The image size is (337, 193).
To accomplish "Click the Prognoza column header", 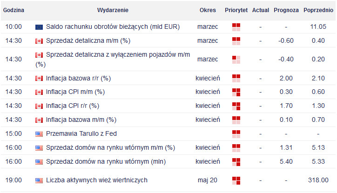I will point(286,10).
